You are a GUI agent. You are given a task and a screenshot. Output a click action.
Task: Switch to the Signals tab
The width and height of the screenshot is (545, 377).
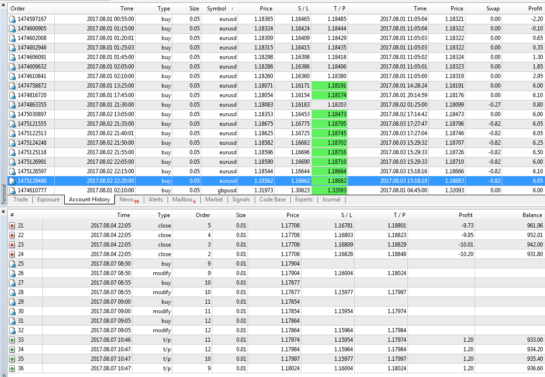coord(241,199)
